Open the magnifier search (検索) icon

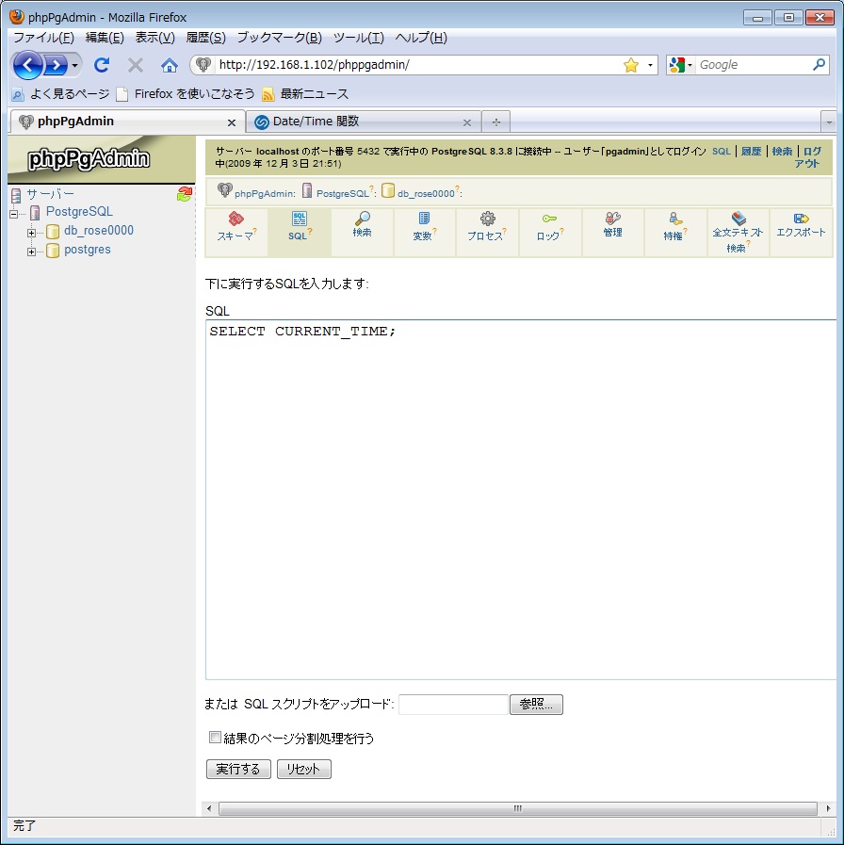pyautogui.click(x=362, y=219)
